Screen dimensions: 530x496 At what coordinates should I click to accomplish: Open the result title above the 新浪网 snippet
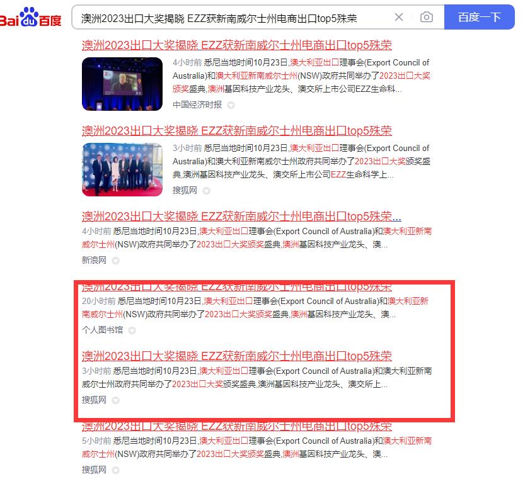[x=241, y=216]
